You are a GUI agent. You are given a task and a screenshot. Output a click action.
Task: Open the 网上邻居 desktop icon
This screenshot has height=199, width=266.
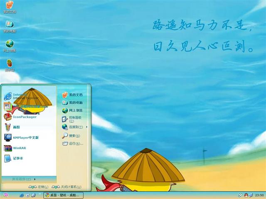[10, 46]
